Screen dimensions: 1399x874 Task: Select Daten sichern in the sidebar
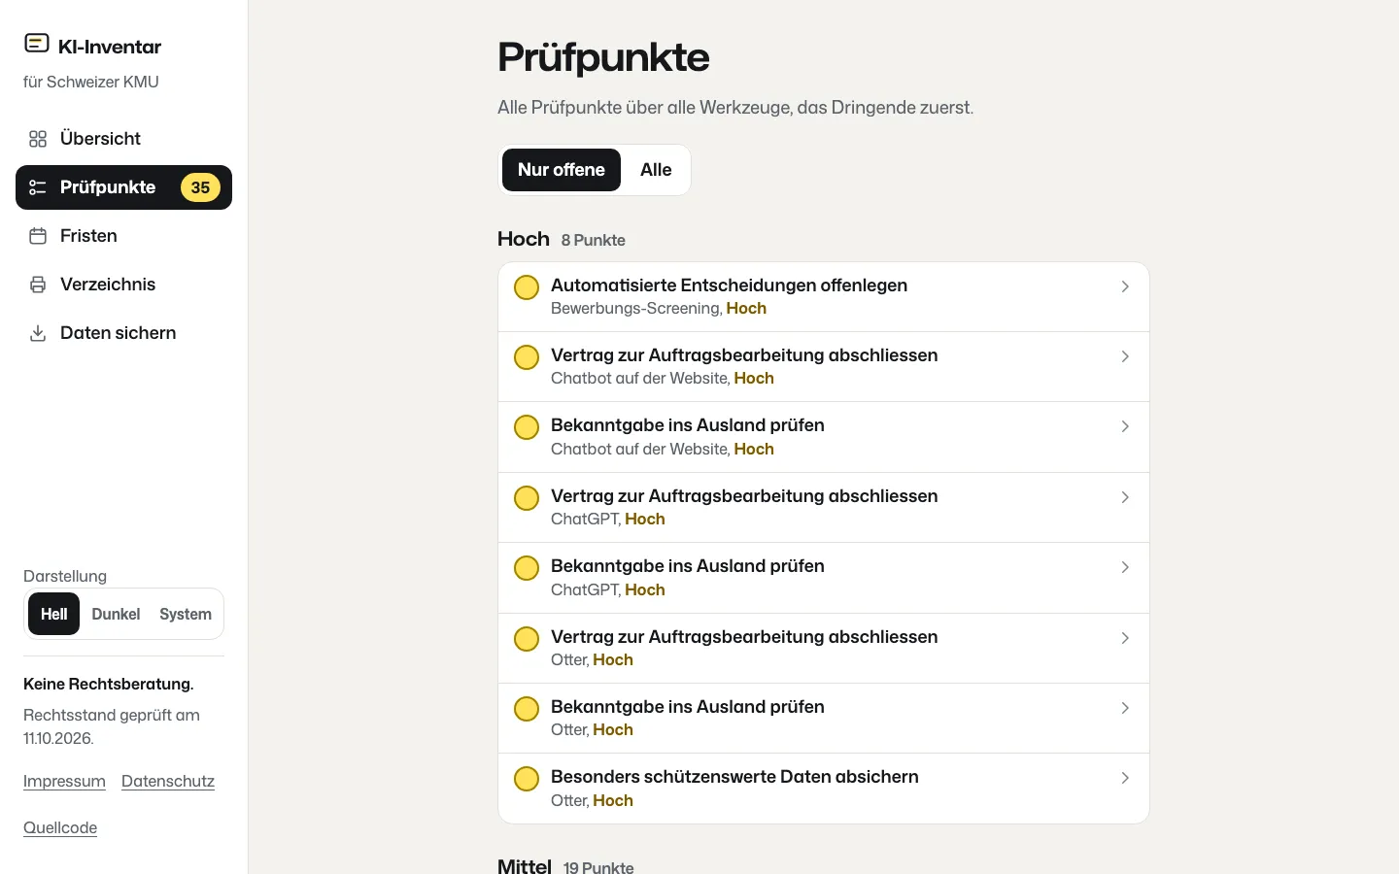coord(123,333)
